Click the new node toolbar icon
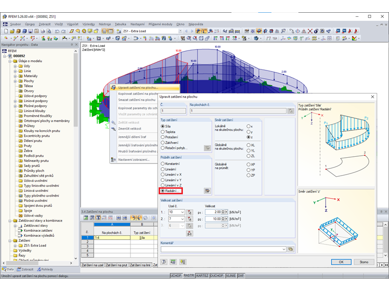389x291 pixels. [x=6, y=38]
